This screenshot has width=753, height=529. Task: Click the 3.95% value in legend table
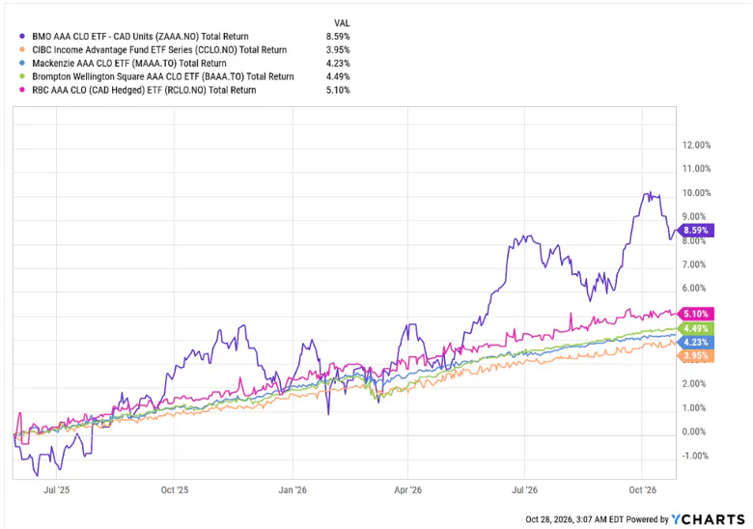pyautogui.click(x=338, y=50)
